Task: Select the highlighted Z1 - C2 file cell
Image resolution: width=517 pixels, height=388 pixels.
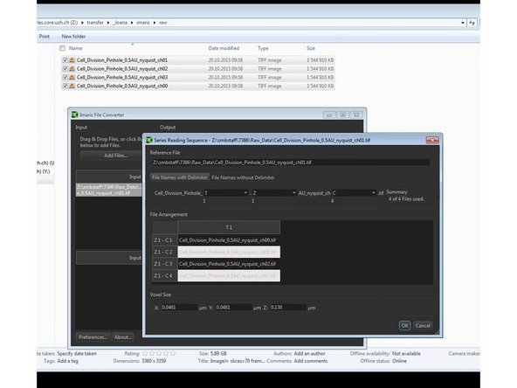Action: pyautogui.click(x=229, y=252)
